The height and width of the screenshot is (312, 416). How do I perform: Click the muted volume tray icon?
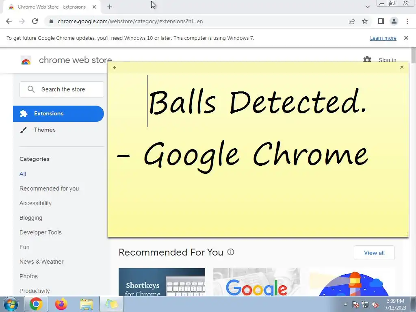point(375,304)
